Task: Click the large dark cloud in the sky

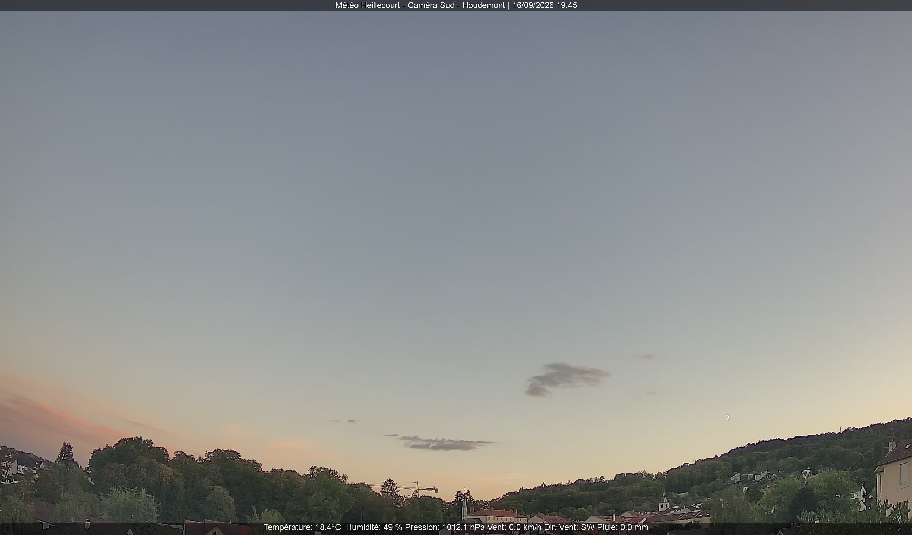Action: (x=567, y=379)
